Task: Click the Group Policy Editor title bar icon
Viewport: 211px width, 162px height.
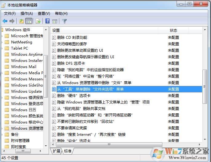Action: click(3, 5)
